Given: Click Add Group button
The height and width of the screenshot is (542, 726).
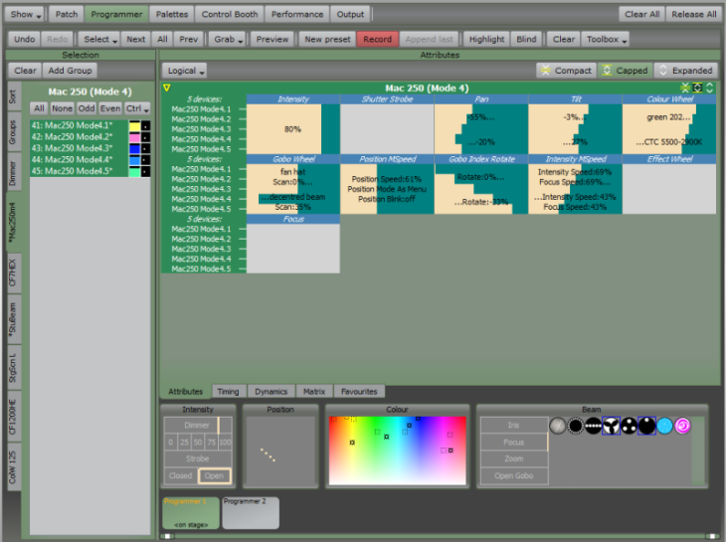Looking at the screenshot, I should point(70,71).
